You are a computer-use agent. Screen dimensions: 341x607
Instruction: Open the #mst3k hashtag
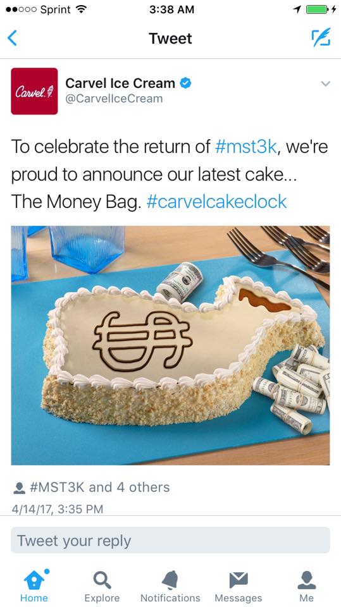tap(245, 147)
